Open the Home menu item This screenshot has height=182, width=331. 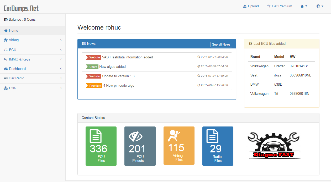33,31
